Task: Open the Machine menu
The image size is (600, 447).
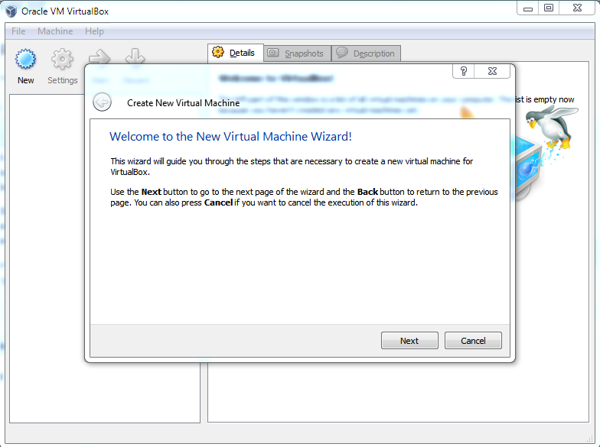Action: click(x=55, y=31)
